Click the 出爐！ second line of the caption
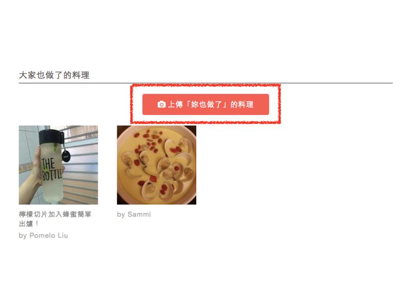This screenshot has height=308, width=411. (x=29, y=224)
